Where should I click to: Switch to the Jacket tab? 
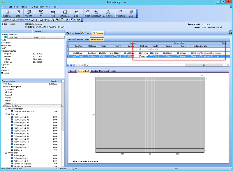pos(113,71)
